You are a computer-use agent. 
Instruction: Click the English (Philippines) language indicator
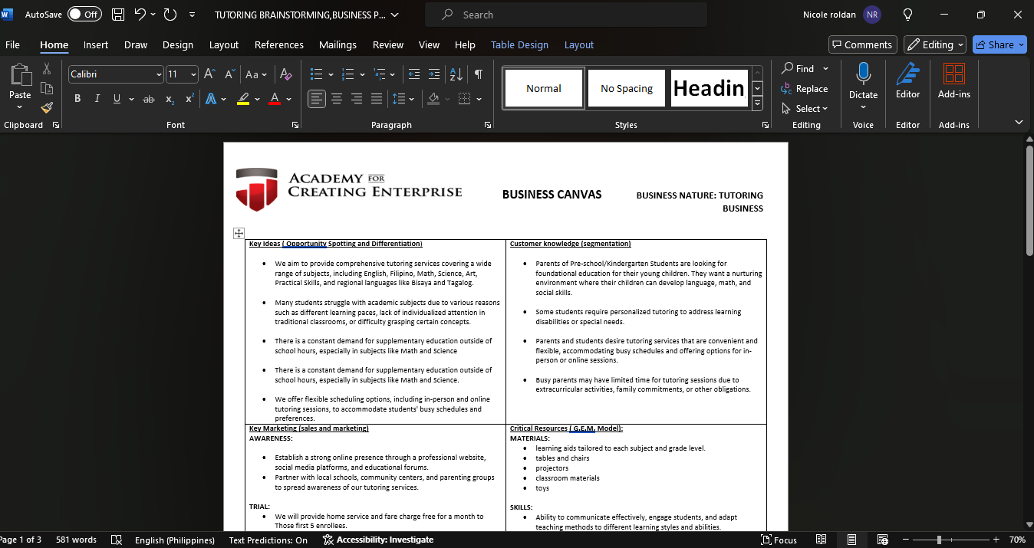tap(175, 540)
